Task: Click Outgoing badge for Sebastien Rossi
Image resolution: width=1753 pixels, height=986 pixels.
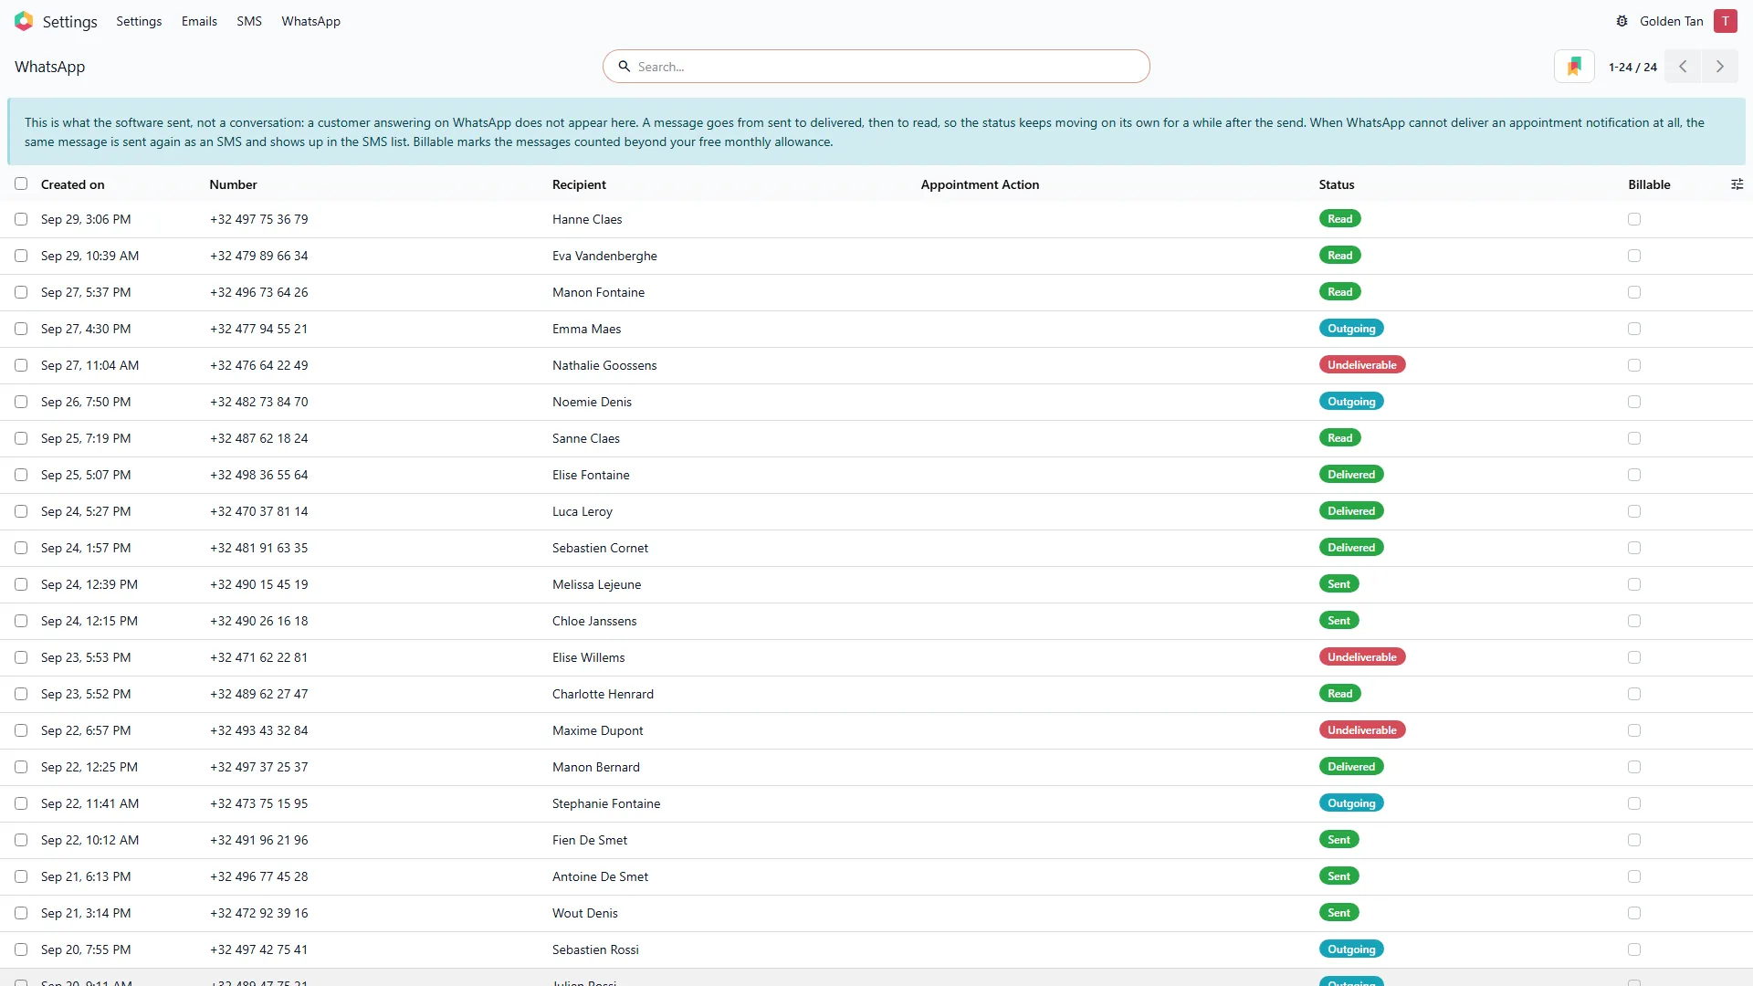Action: tap(1351, 949)
